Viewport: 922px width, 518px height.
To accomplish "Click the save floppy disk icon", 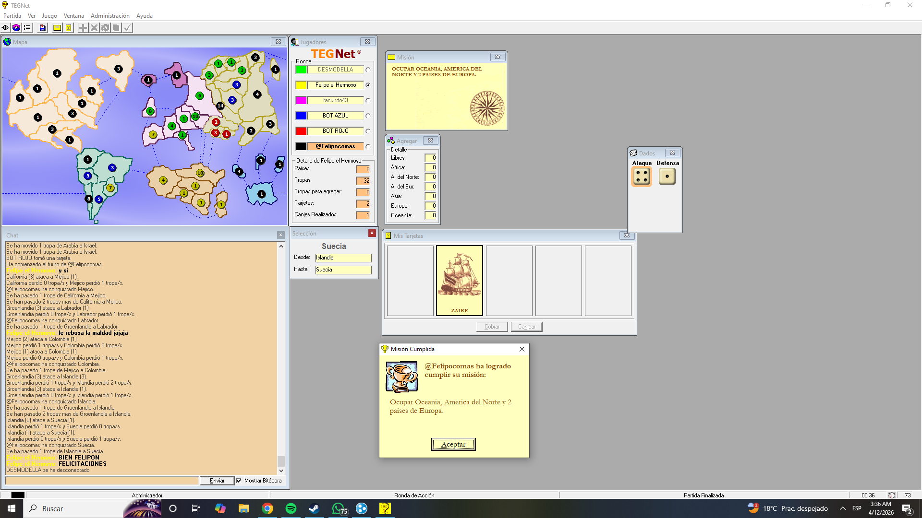I will click(43, 28).
